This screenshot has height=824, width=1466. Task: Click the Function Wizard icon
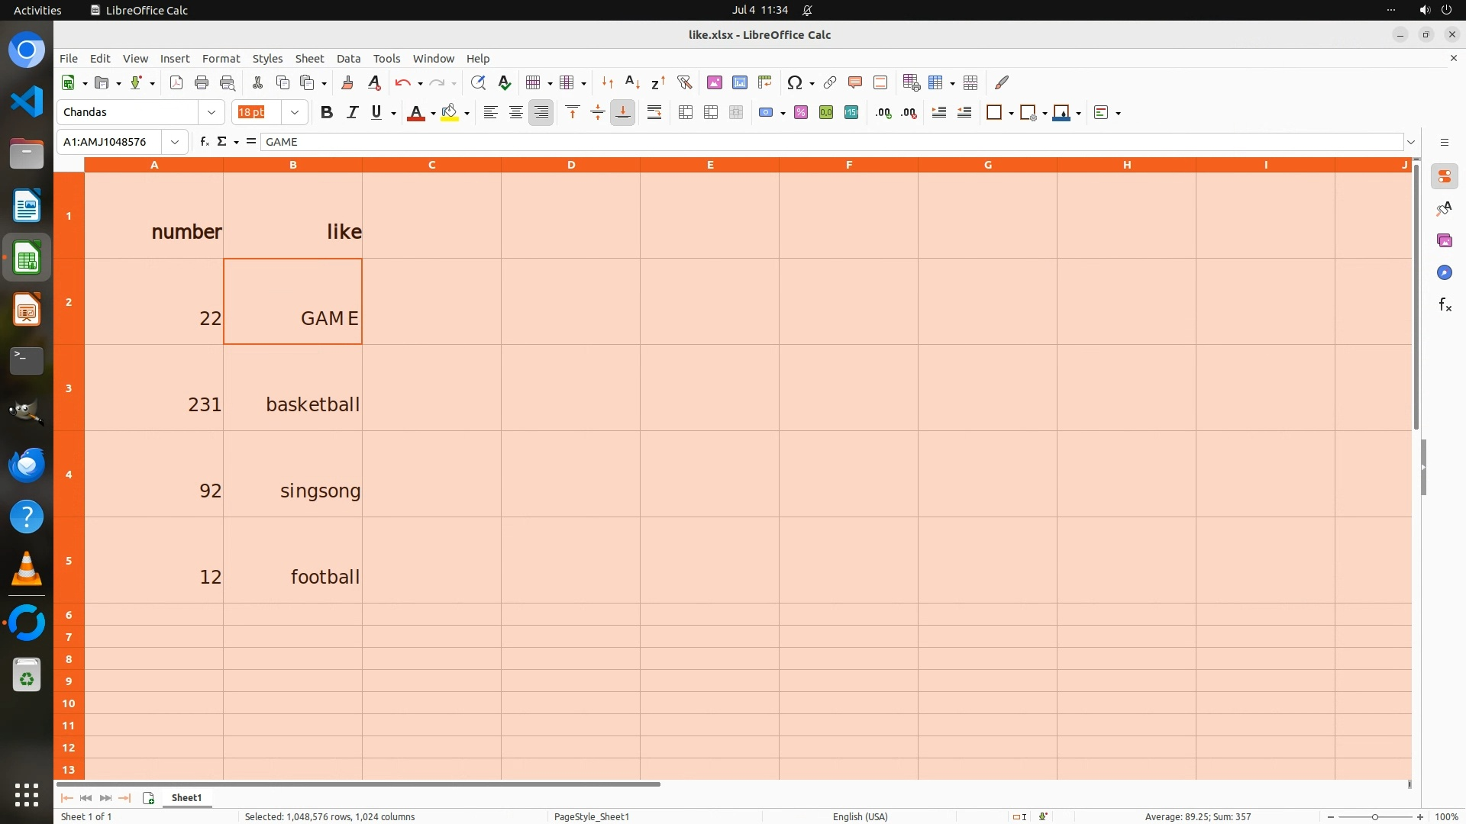pyautogui.click(x=204, y=142)
